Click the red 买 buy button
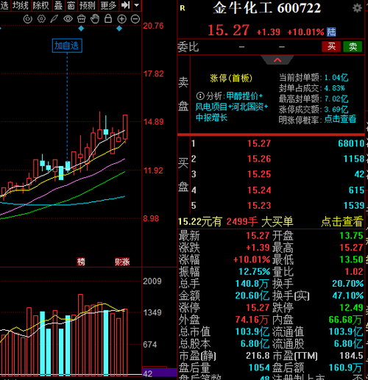Image resolution: width=368 pixels, height=380 pixels. click(x=331, y=46)
